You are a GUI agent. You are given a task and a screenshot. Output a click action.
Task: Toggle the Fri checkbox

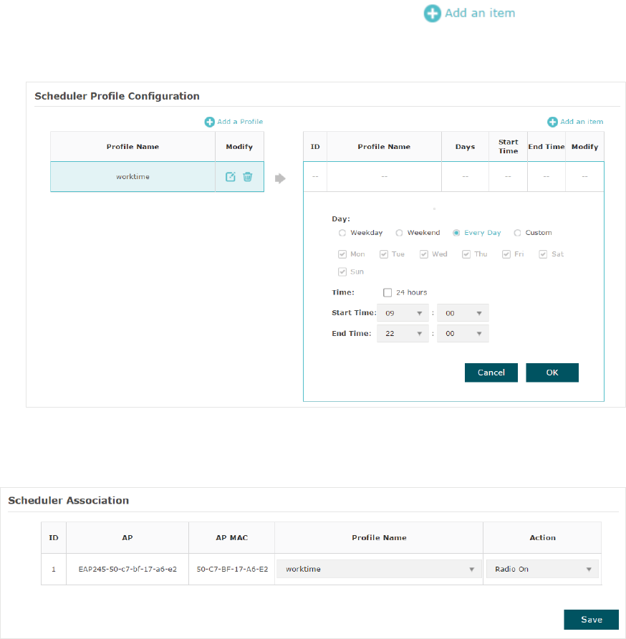point(506,254)
